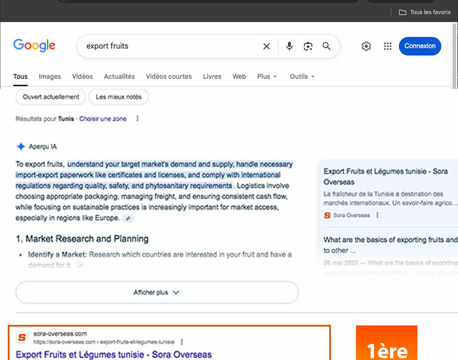Start voice search with microphone icon
This screenshot has height=360, width=458.
(289, 46)
